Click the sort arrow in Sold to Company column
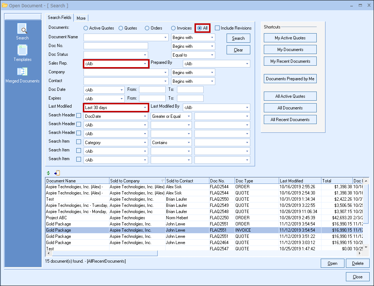The width and height of the screenshot is (374, 286). 163,181
